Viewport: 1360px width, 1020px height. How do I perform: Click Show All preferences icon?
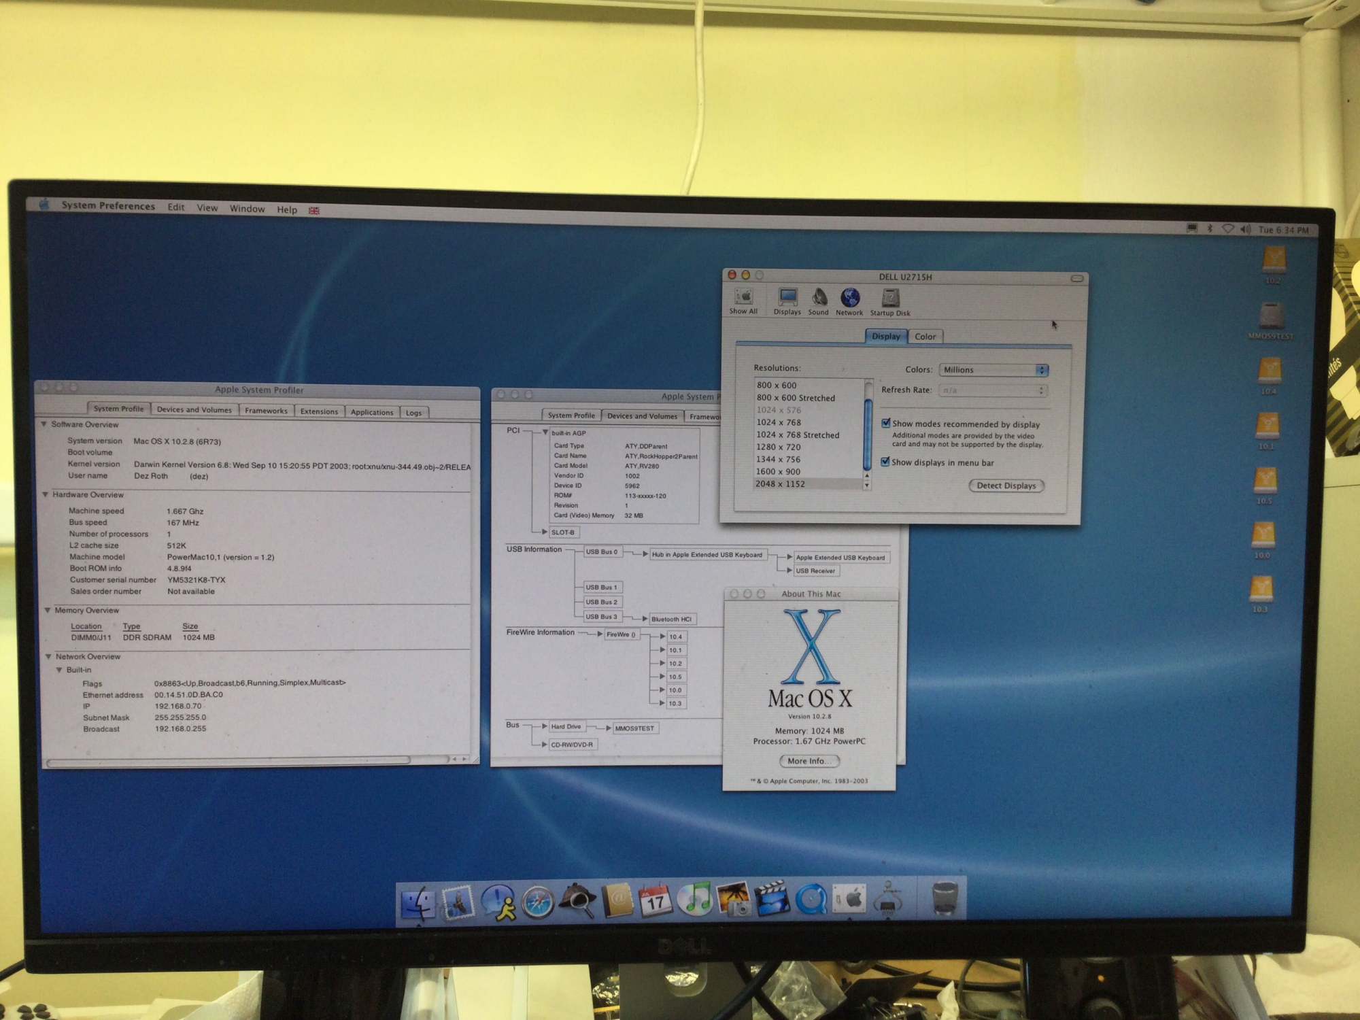point(743,298)
